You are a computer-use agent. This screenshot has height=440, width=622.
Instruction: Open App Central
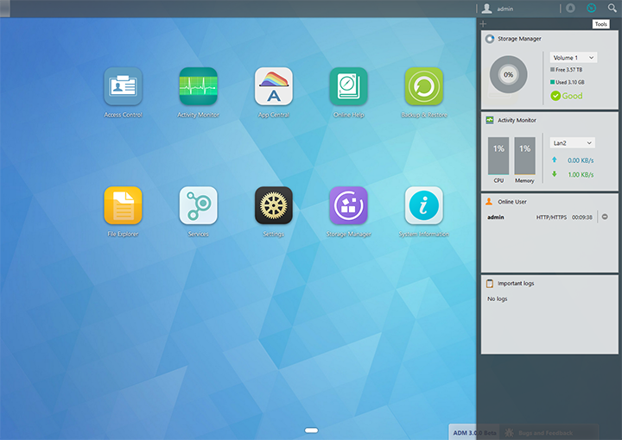[273, 86]
